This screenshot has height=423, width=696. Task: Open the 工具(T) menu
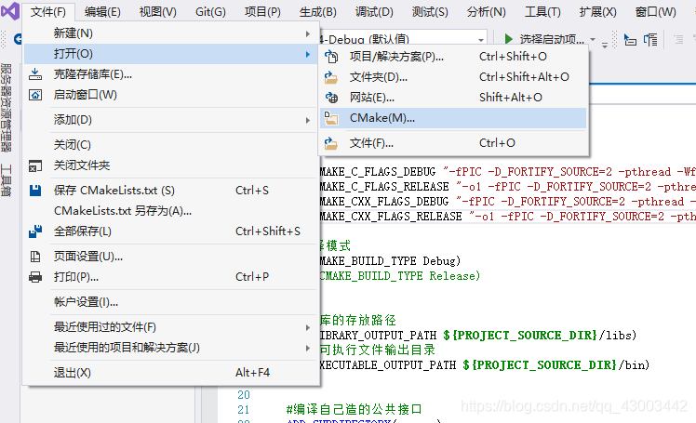point(542,11)
